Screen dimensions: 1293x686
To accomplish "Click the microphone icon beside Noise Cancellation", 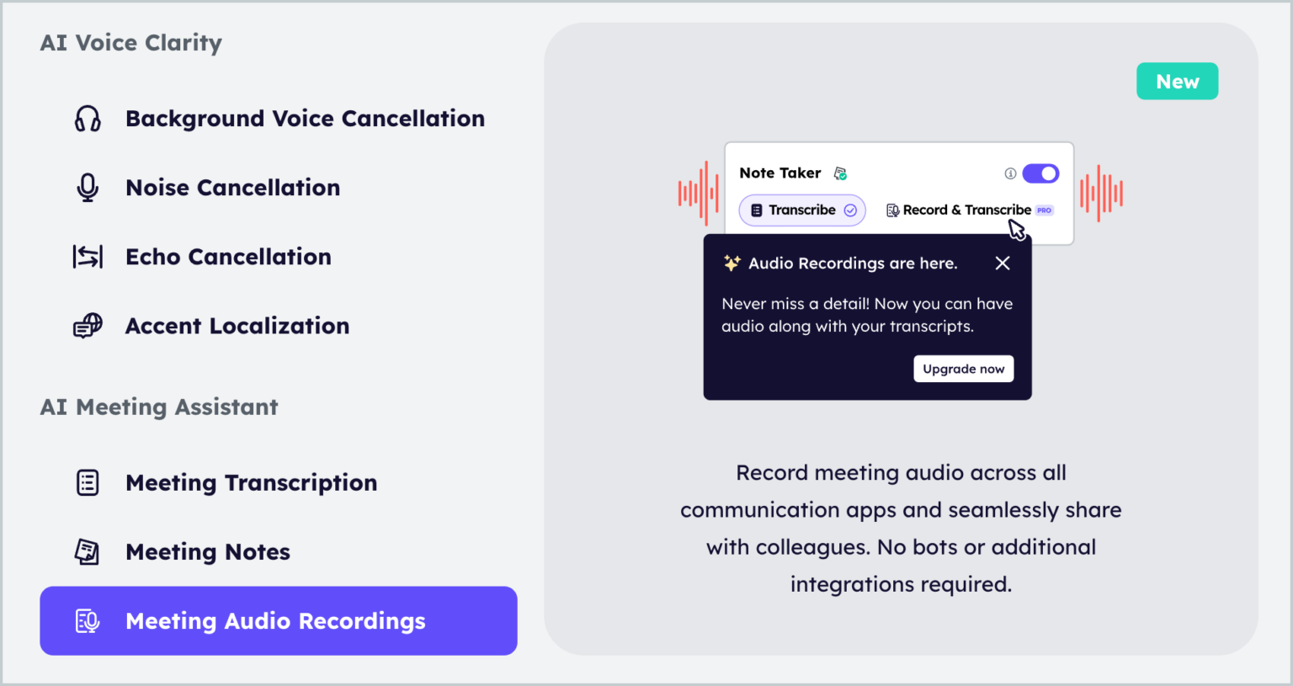I will coord(87,187).
